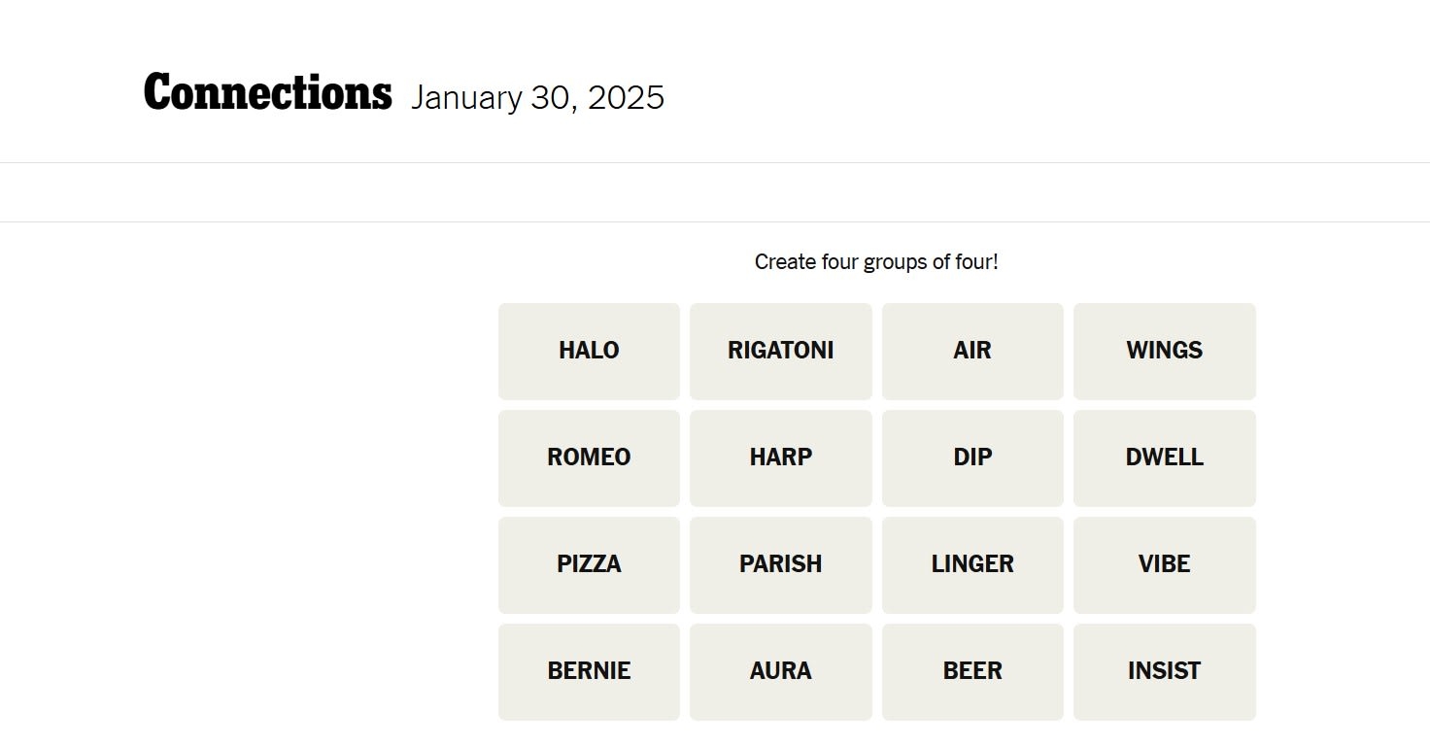Select the RIGATONI word tile

pyautogui.click(x=780, y=351)
